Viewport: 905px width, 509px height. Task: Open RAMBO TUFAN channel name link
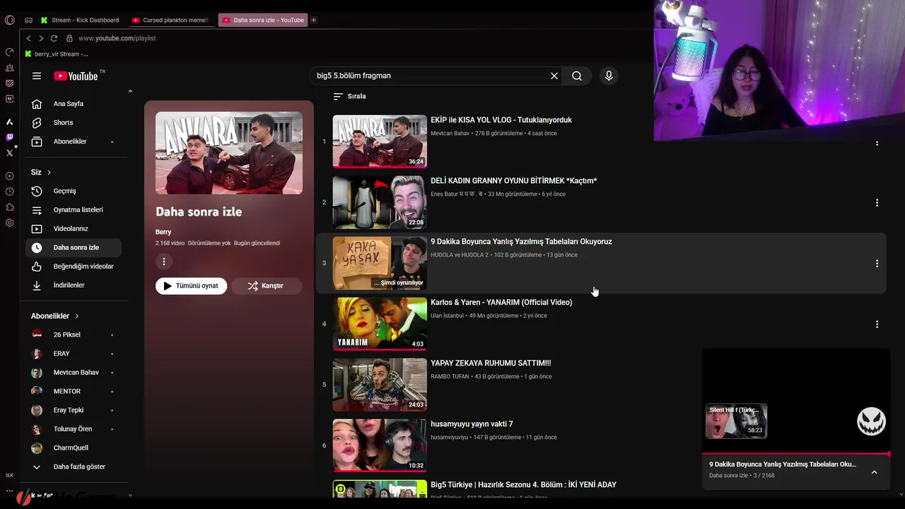pyautogui.click(x=450, y=377)
